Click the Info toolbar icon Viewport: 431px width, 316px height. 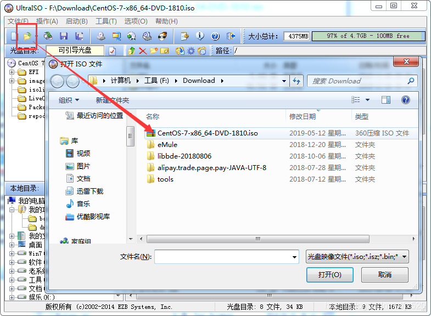[200, 36]
